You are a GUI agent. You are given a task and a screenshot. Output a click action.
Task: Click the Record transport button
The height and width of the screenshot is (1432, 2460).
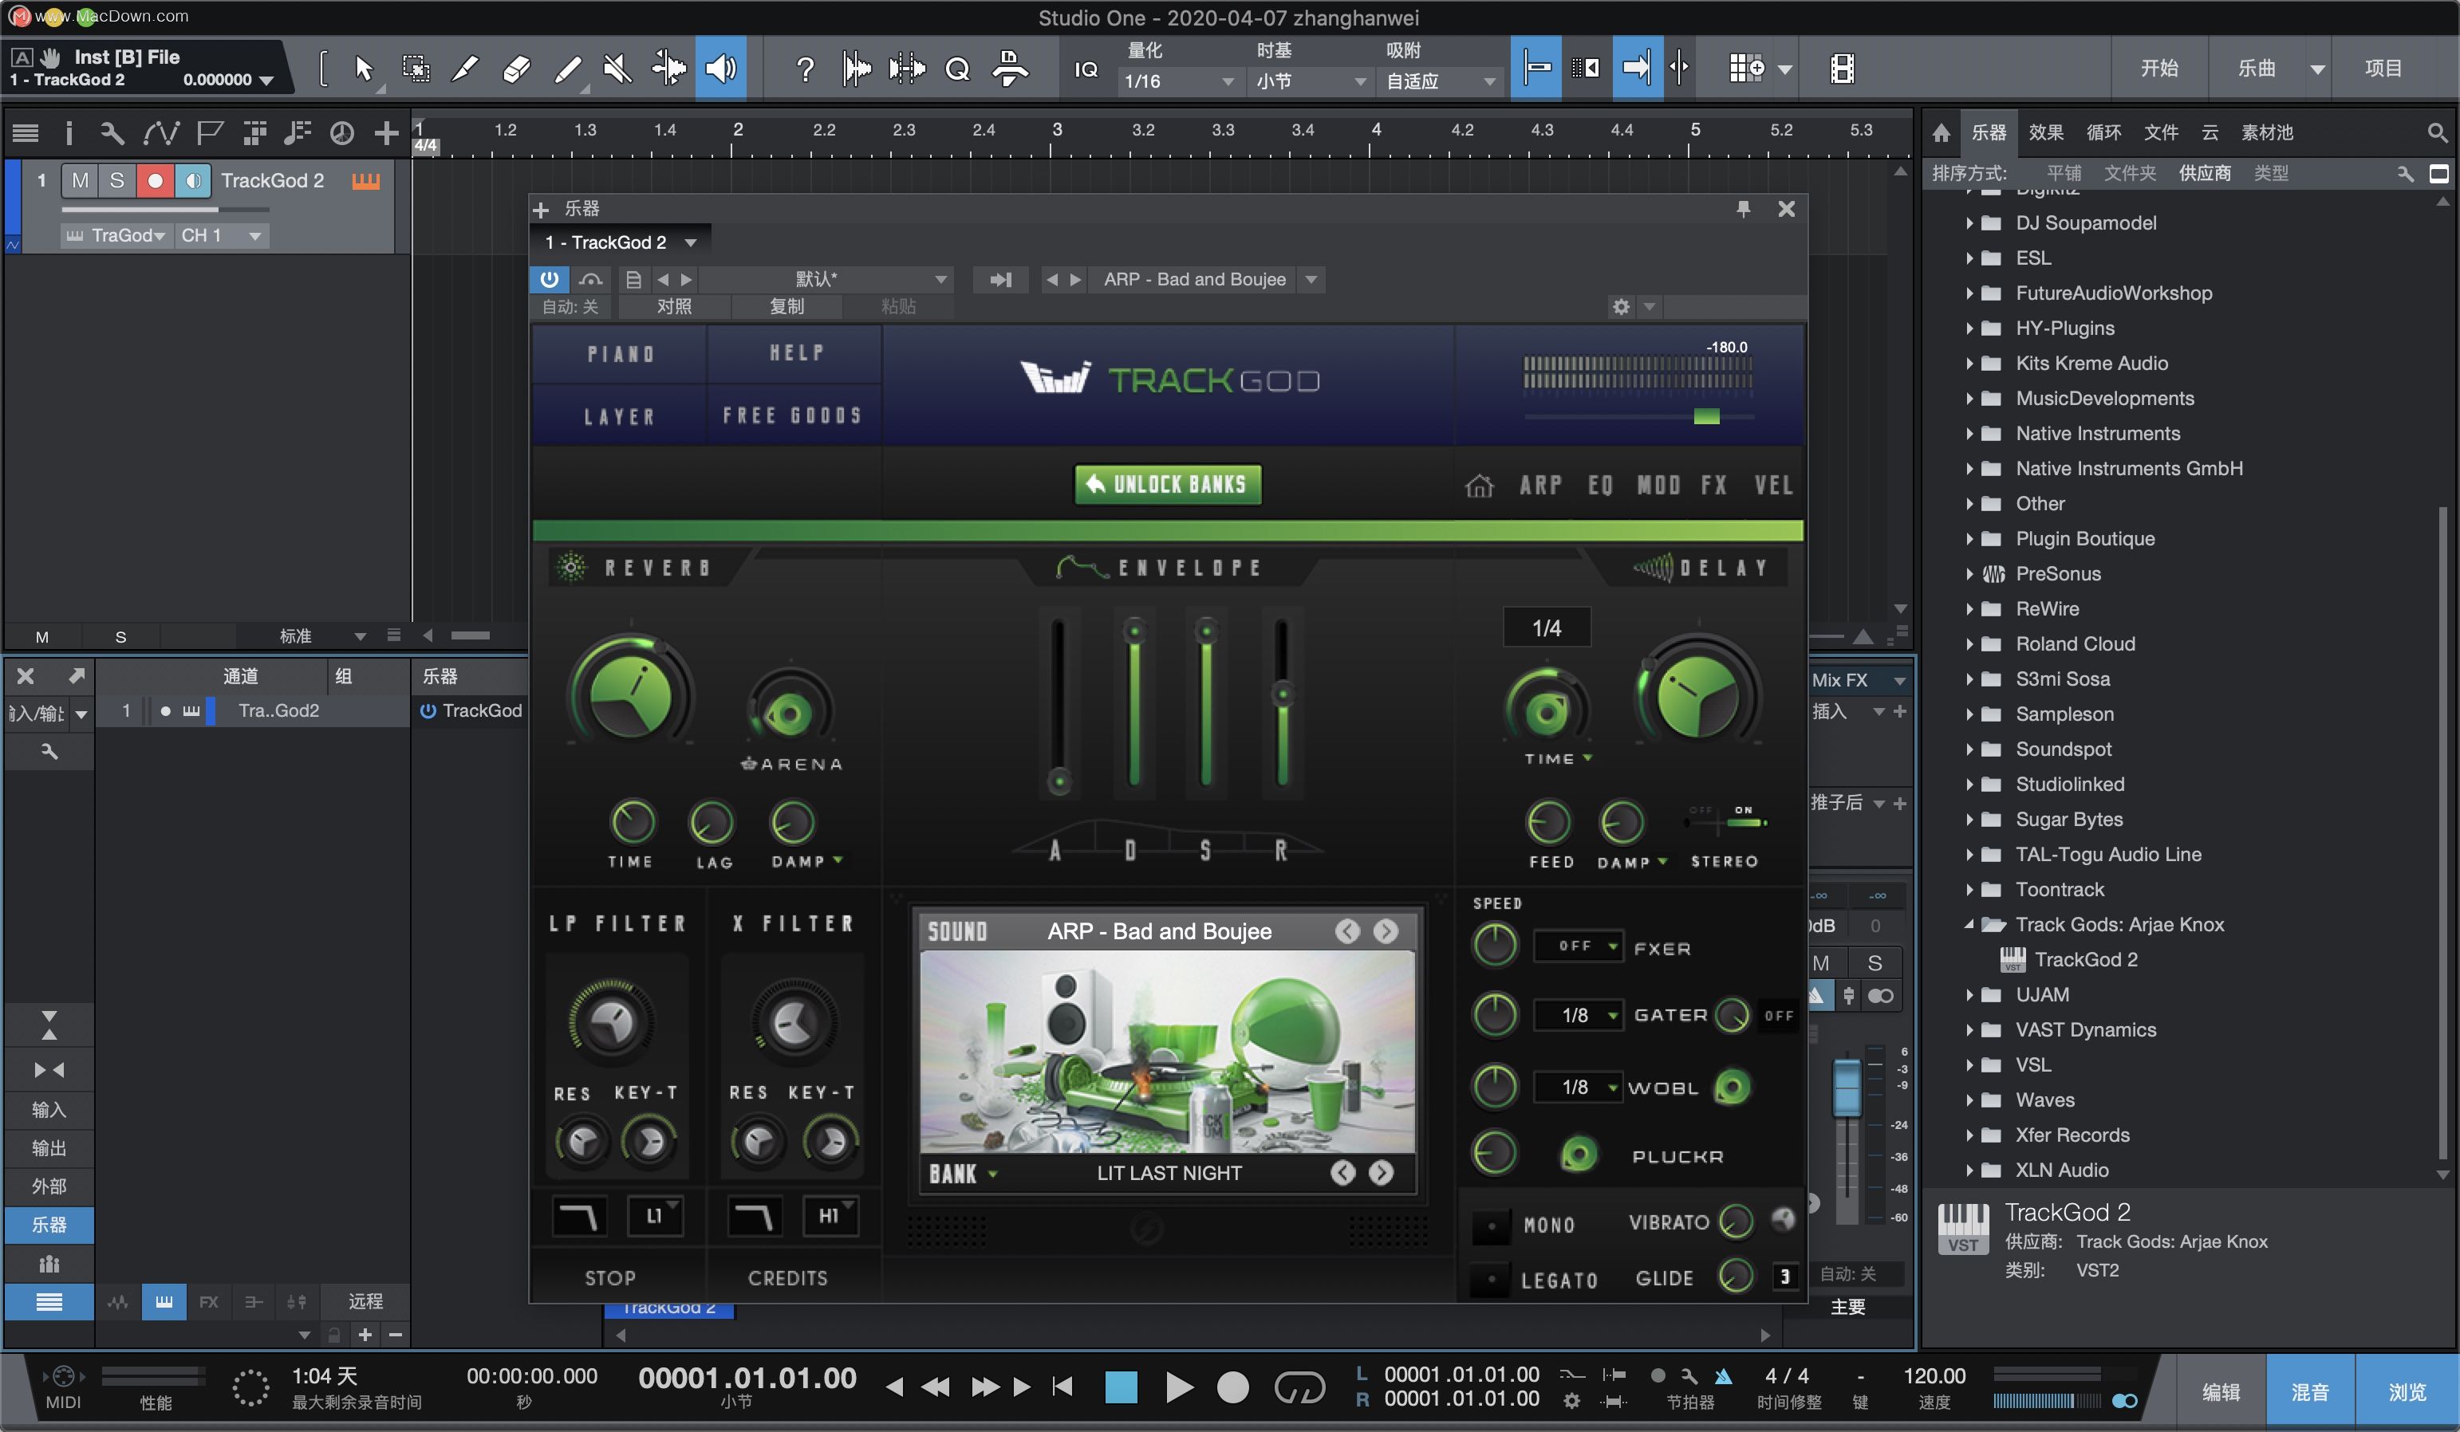coord(1233,1386)
